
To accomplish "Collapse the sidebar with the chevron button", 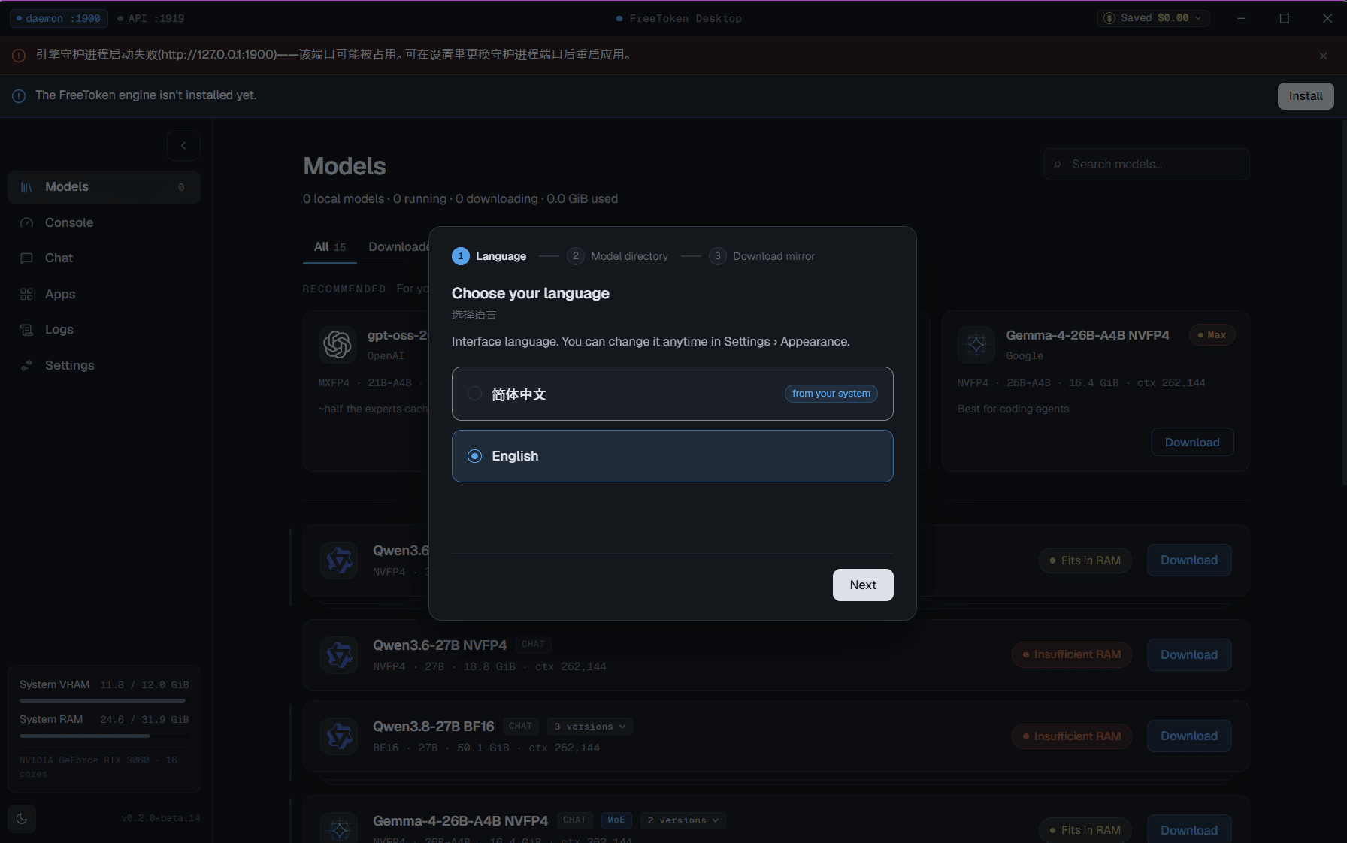I will coord(183,146).
